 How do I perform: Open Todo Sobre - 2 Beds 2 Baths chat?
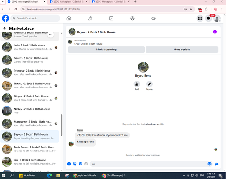29,149
